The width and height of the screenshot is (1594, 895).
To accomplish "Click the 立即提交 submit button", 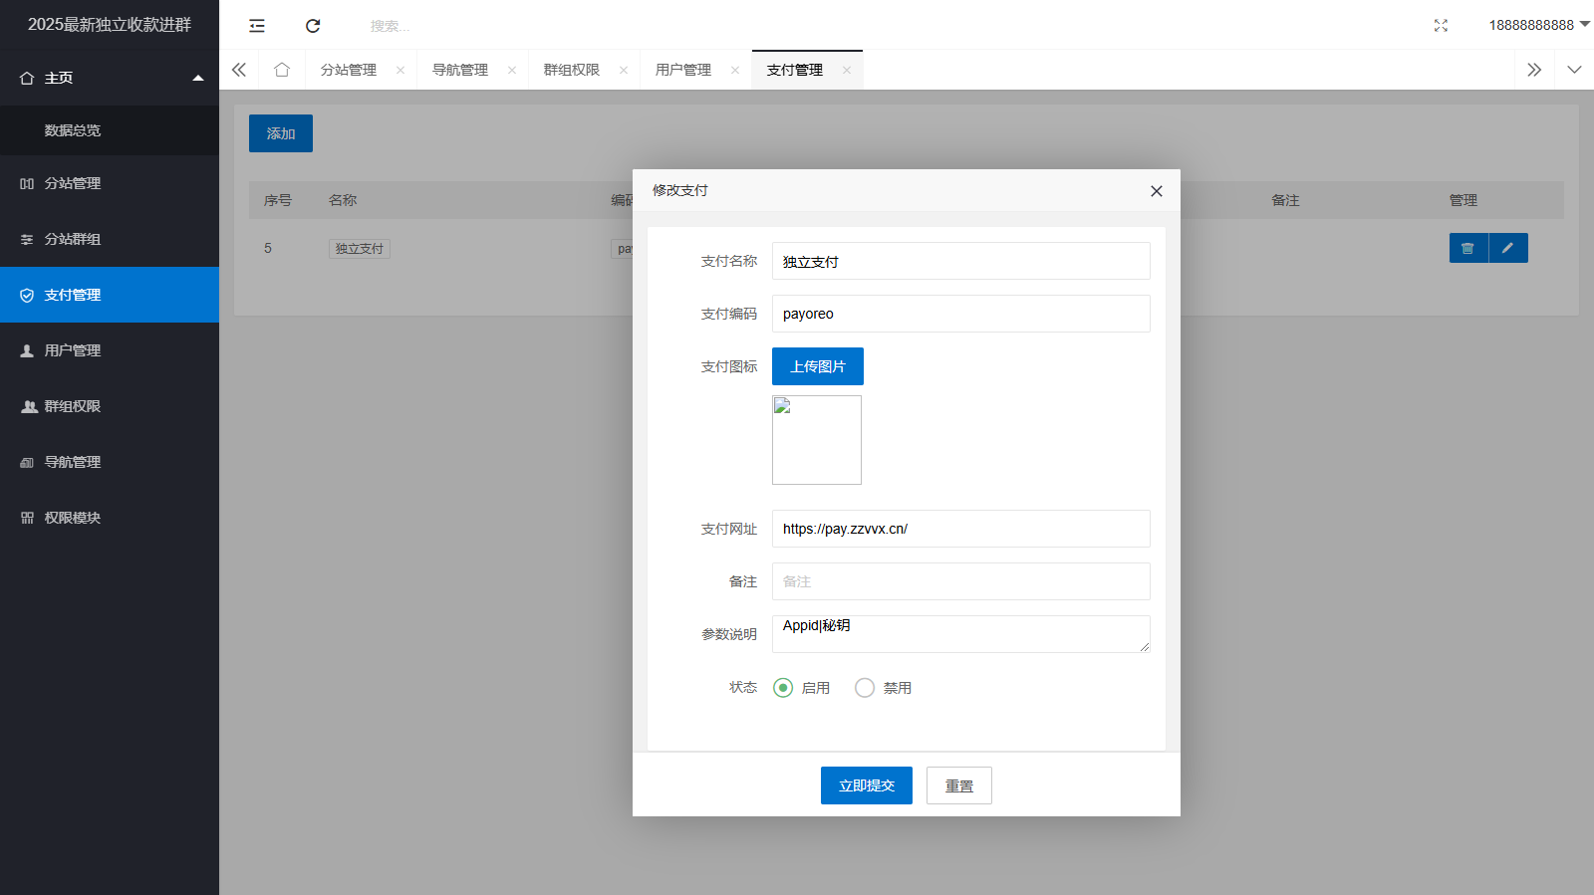I will 866,785.
